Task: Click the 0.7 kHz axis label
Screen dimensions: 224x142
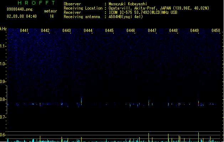Action: 3,117
